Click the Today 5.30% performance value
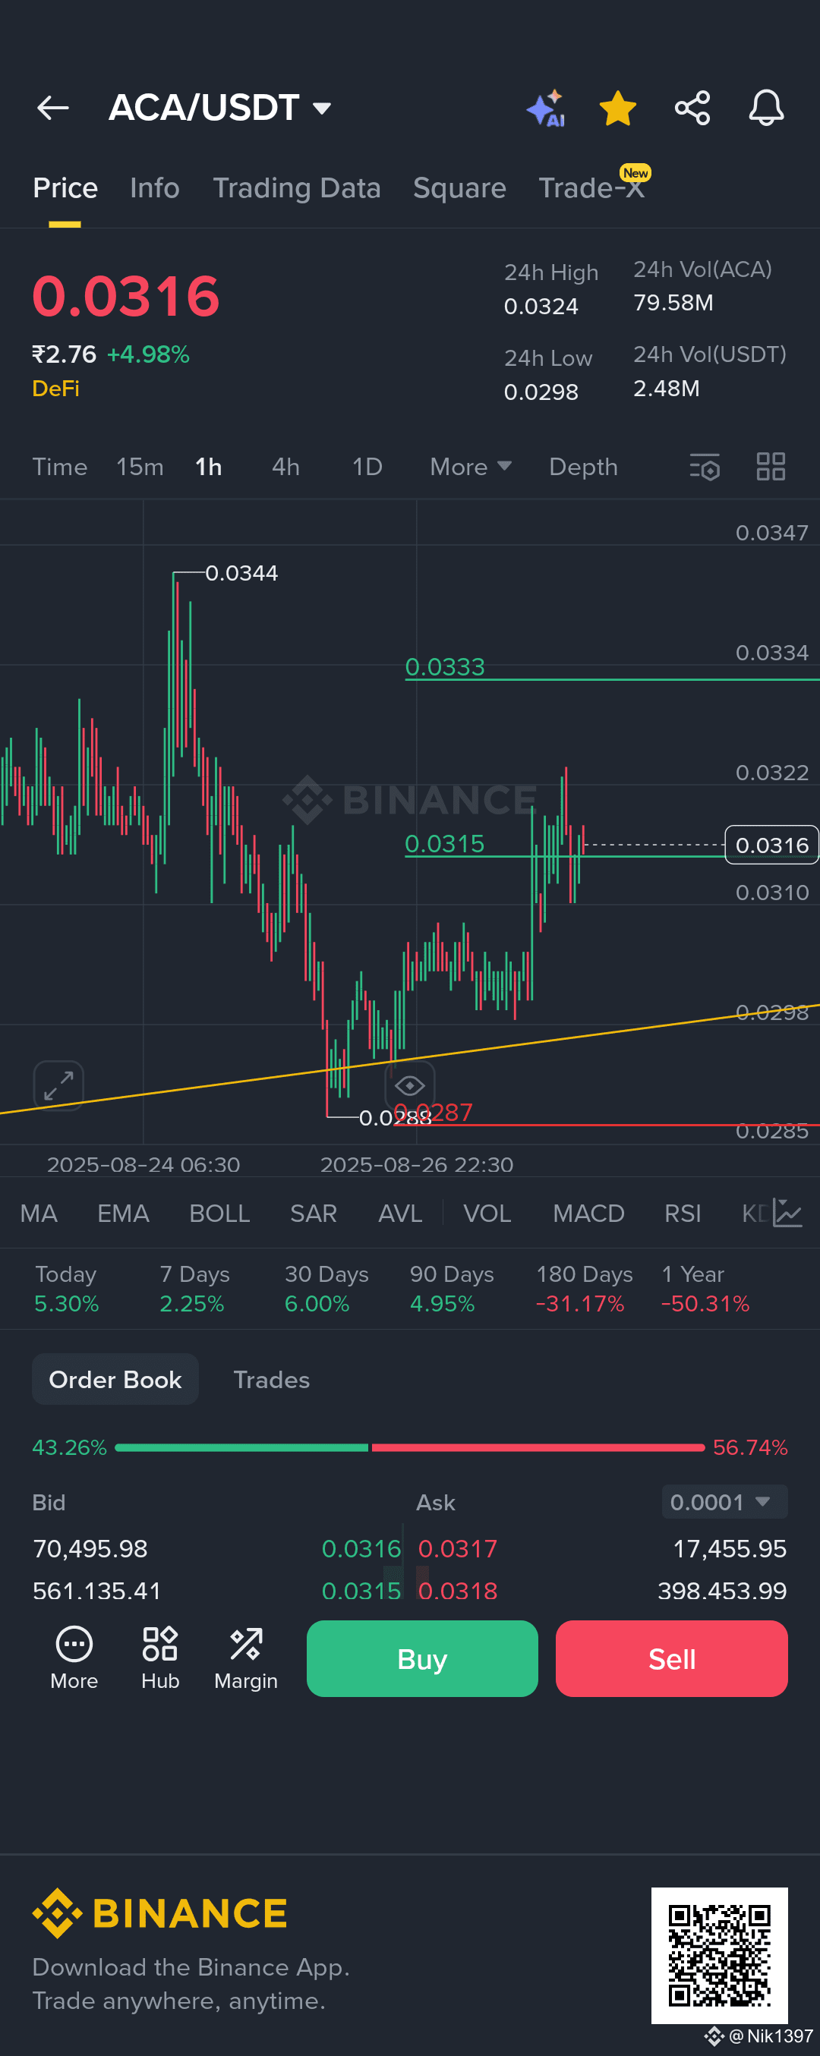820x2056 pixels. point(66,1304)
